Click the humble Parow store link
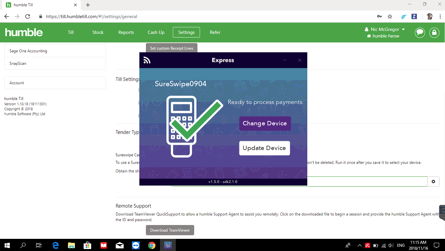 (x=383, y=36)
